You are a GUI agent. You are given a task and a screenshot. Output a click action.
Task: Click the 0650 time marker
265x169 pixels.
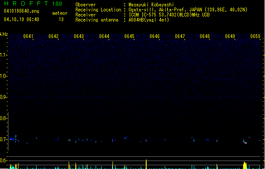coord(255,36)
